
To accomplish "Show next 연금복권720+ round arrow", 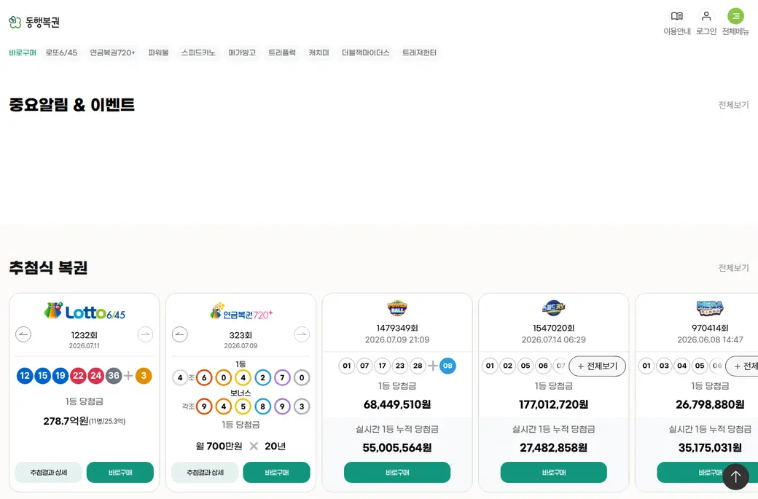I will [x=302, y=334].
